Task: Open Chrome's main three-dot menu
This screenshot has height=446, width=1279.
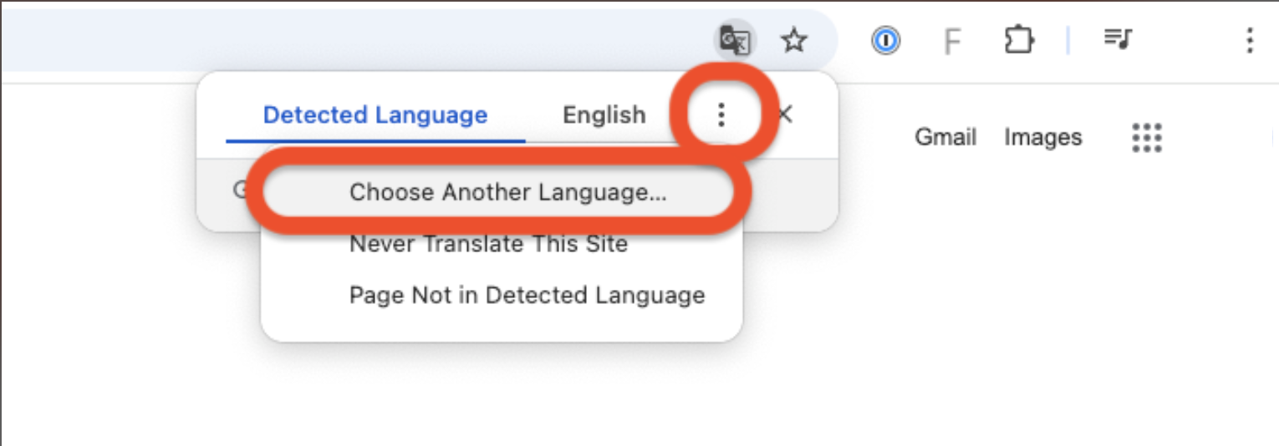Action: pos(1249,39)
